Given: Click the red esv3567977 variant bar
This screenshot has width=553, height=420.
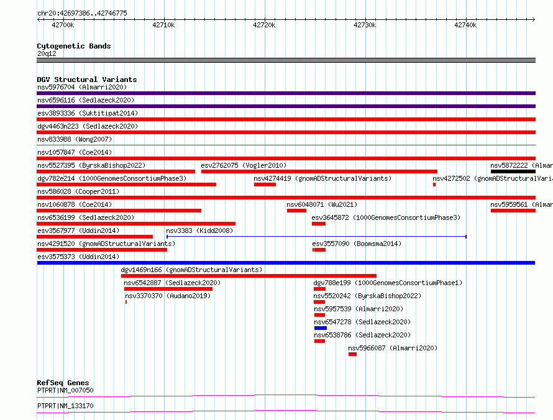Looking at the screenshot, I should point(95,237).
